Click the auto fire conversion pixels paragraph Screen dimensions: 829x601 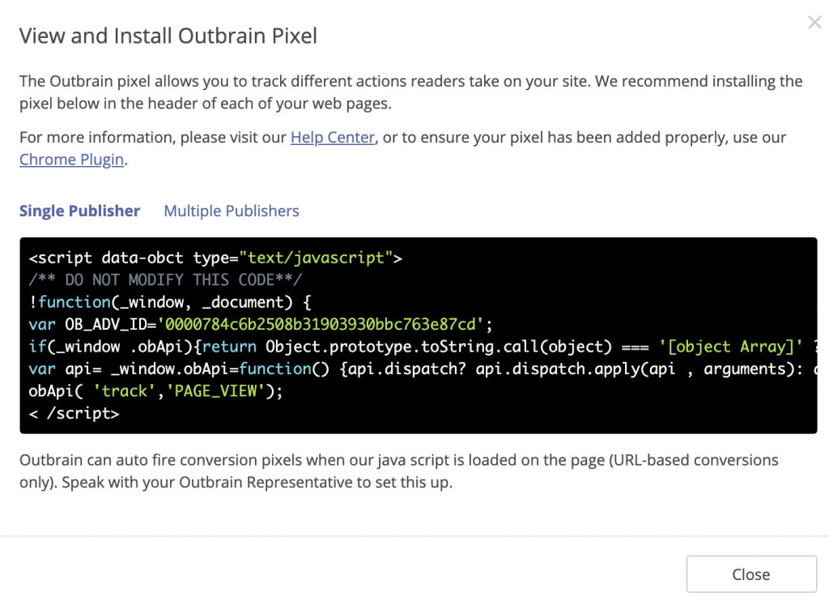pyautogui.click(x=398, y=471)
